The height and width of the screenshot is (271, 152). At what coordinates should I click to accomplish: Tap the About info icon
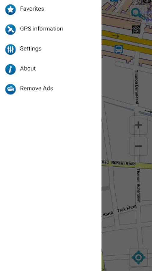click(10, 69)
